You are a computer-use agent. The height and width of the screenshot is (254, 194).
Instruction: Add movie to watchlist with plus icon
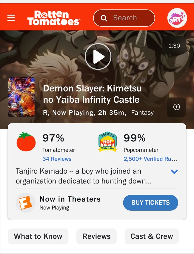[176, 107]
